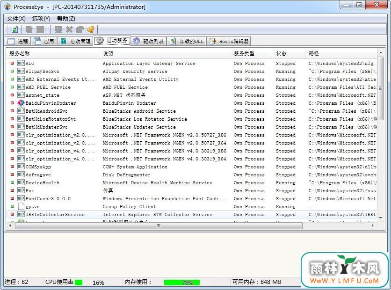Select the BstHdLogRotatorSvc service name

(51, 119)
